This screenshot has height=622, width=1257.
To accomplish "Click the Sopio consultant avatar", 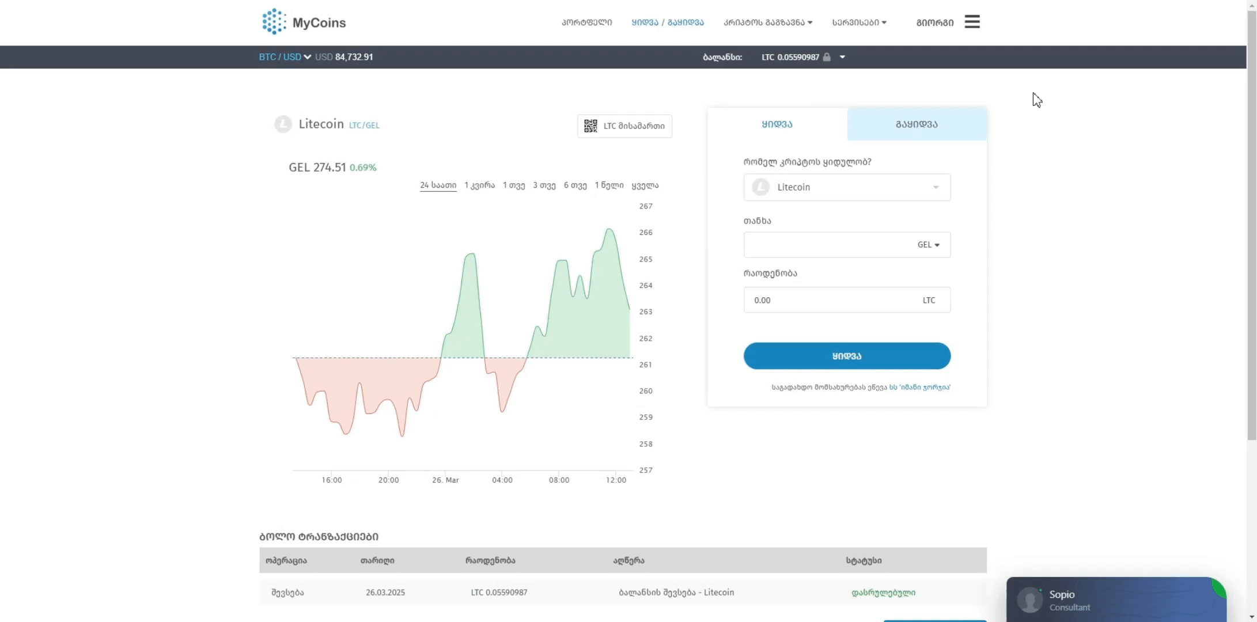I will click(x=1030, y=600).
